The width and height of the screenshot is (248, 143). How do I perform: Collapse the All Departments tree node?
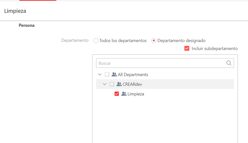[100, 75]
